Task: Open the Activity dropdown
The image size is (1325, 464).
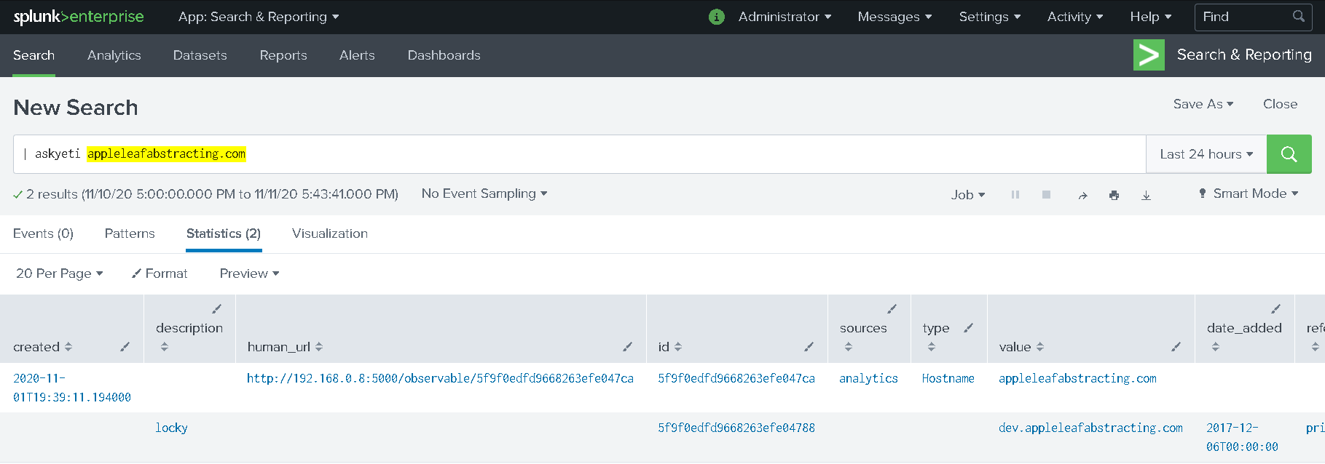Action: [1075, 17]
